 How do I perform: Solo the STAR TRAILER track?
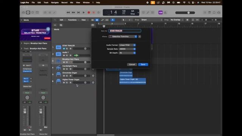pyautogui.click(x=67, y=49)
